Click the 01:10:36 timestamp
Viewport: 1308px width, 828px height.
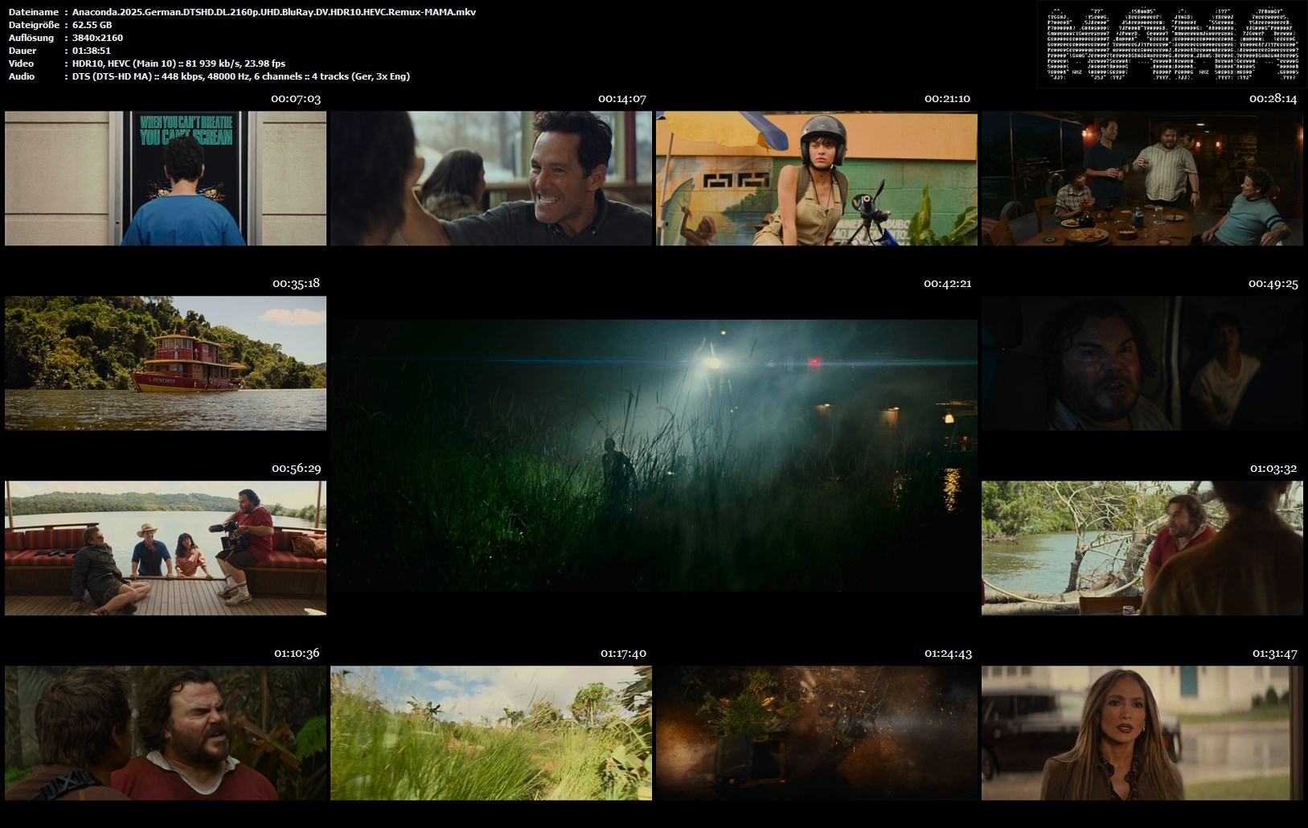(x=297, y=653)
